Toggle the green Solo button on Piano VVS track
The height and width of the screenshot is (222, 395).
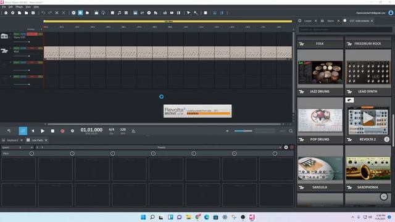click(x=17, y=34)
